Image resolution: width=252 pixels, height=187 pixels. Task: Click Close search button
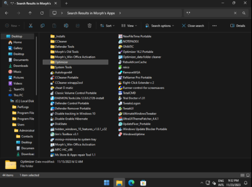[x=193, y=26]
